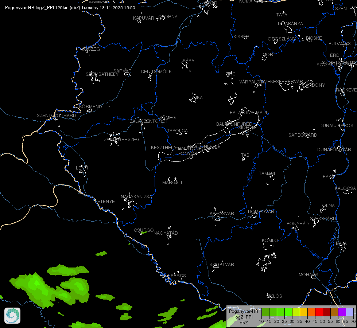The height and width of the screenshot is (328, 357).
Task: Click the MOHÁCS label
Action: (x=308, y=275)
